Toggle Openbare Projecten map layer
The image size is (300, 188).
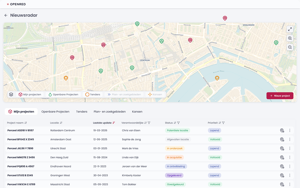(x=63, y=94)
